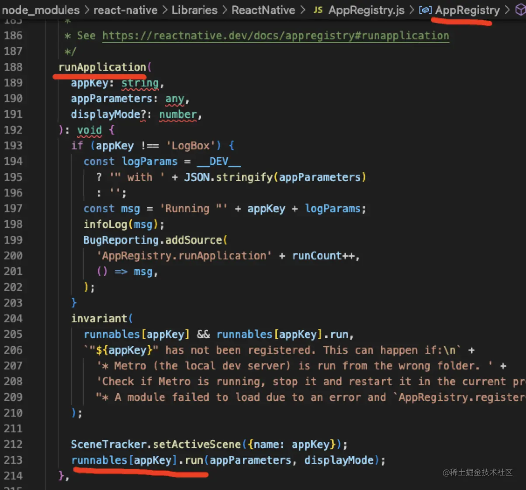Screen dimensions: 526x490
Task: Click line number 204 in the gutter
Action: tap(13, 318)
